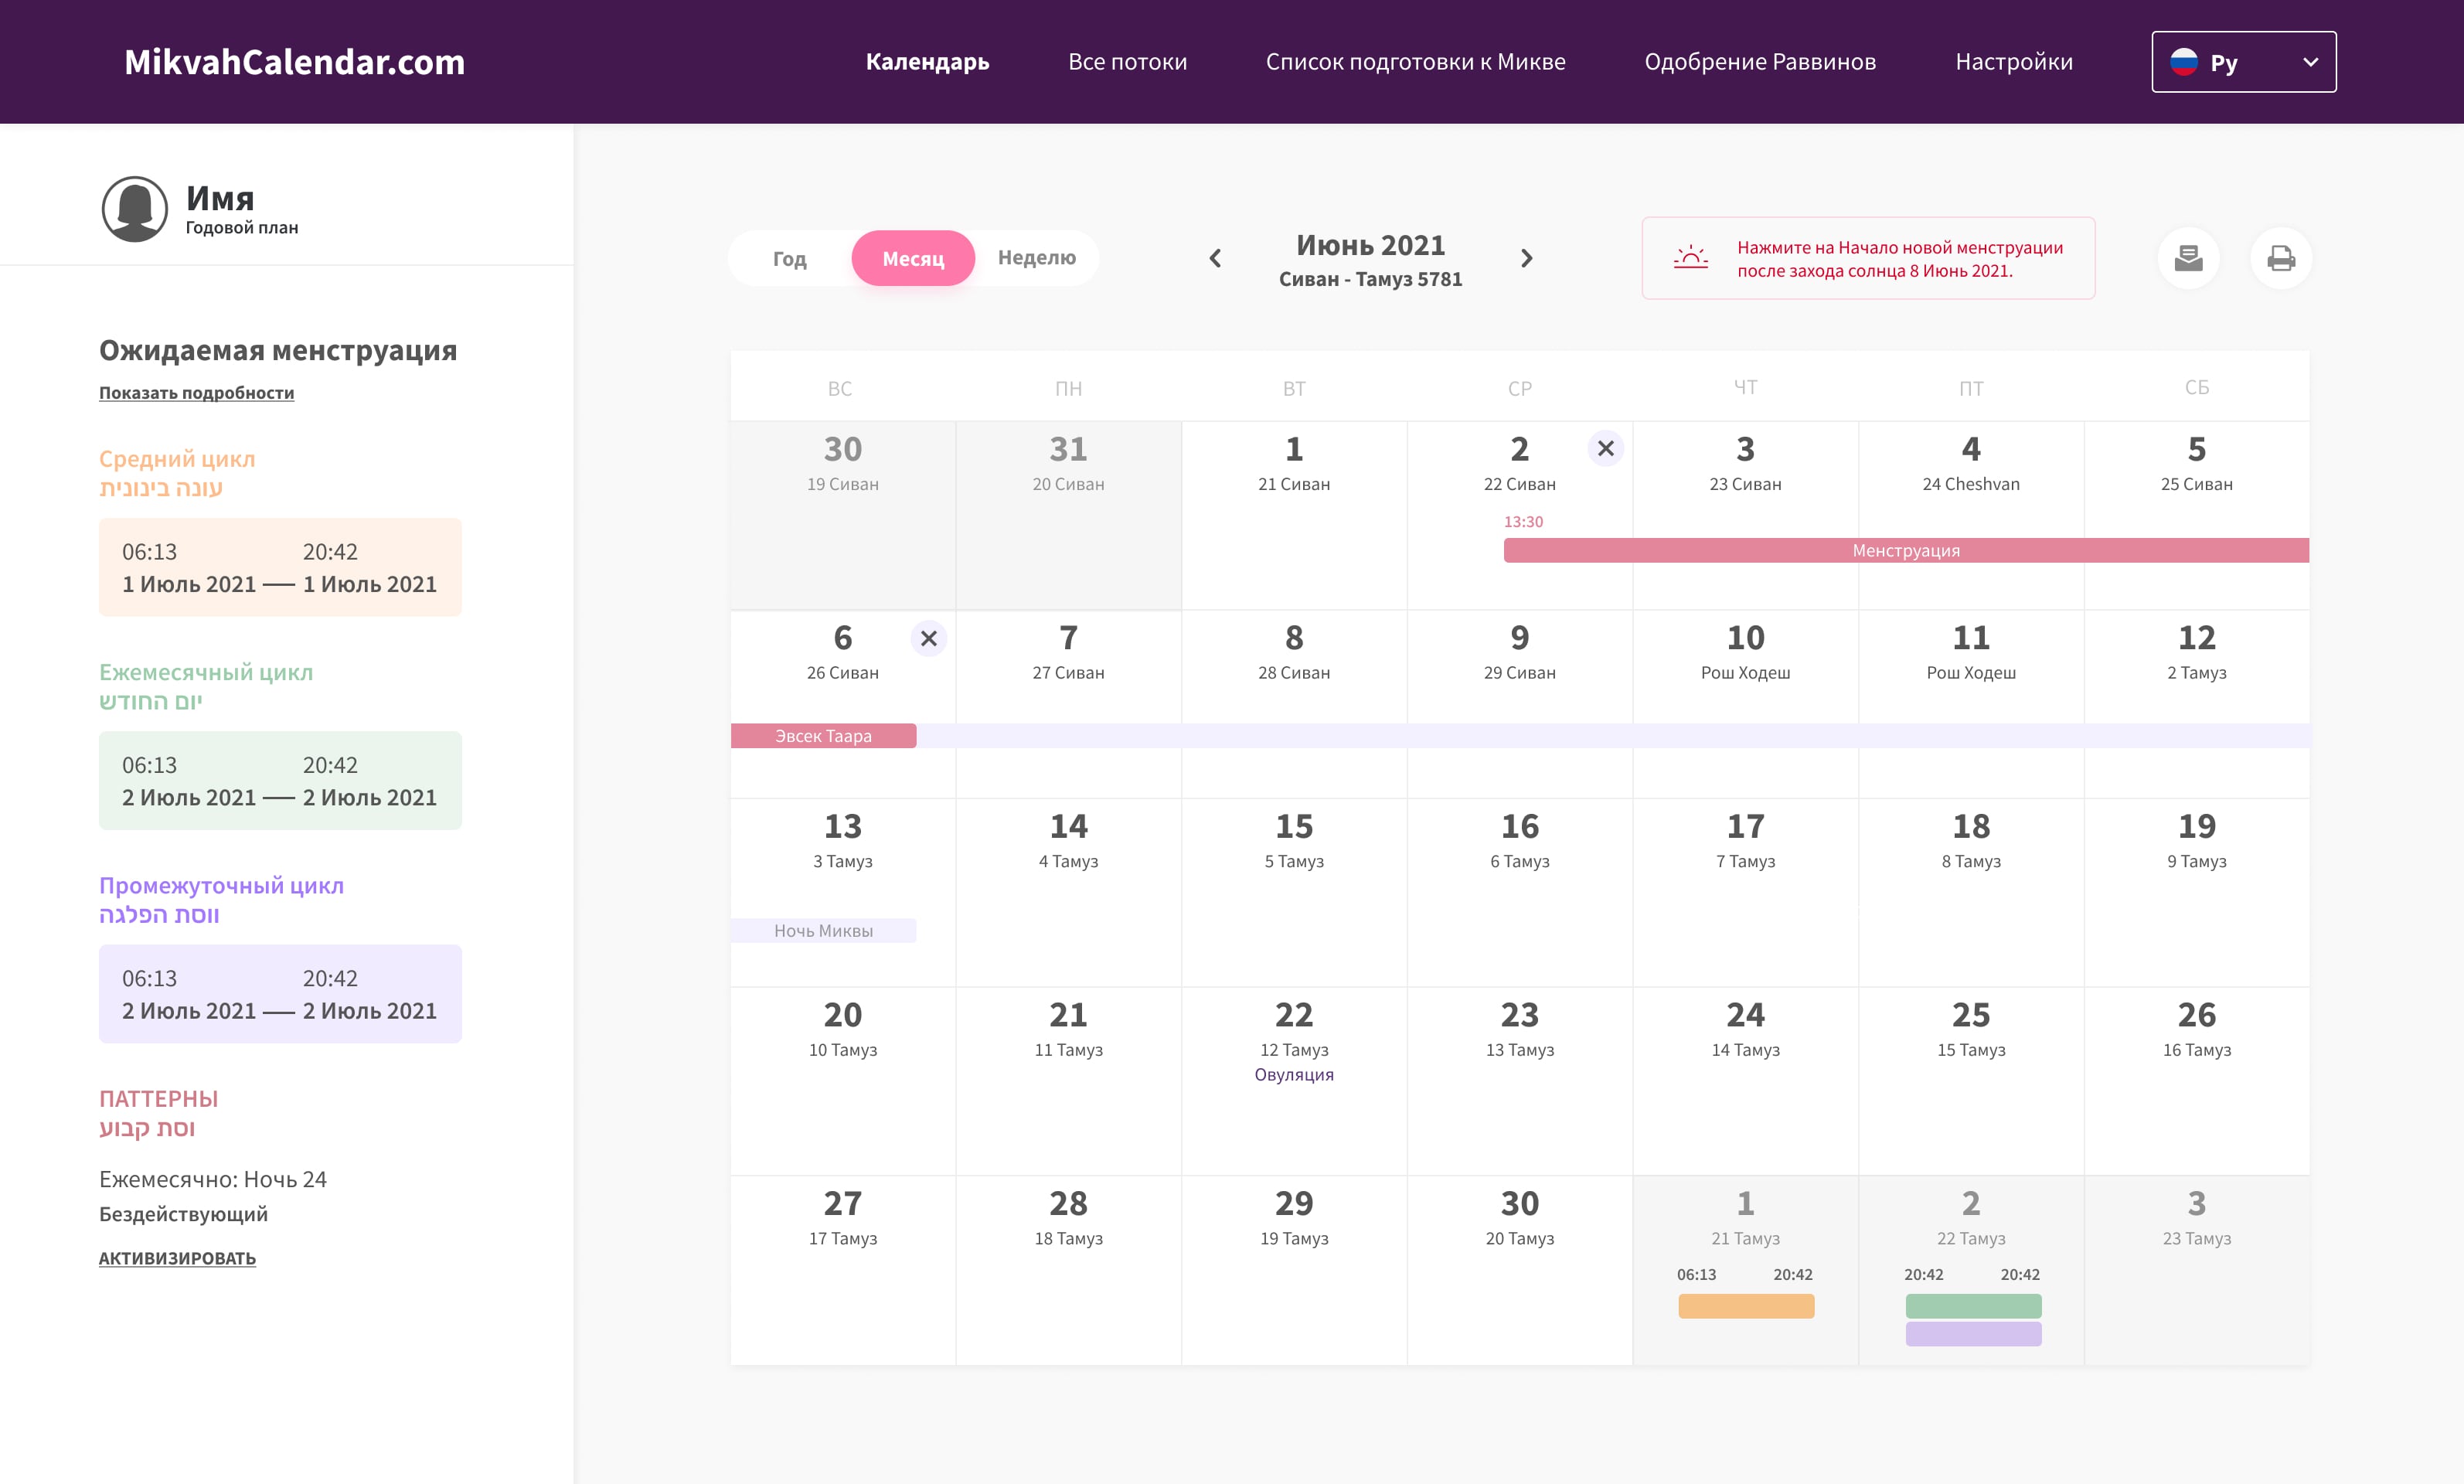2464x1484 pixels.
Task: Click the Менструация bar in the calendar
Action: pyautogui.click(x=1905, y=551)
